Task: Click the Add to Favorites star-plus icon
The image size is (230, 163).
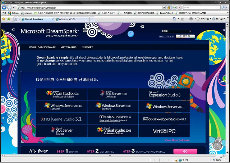Action: tap(9, 19)
